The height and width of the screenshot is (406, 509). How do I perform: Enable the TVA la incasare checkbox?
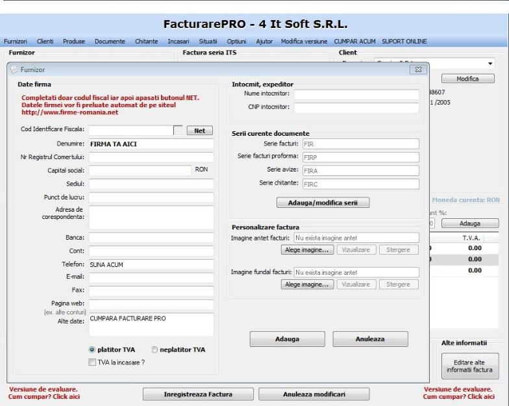click(x=92, y=362)
